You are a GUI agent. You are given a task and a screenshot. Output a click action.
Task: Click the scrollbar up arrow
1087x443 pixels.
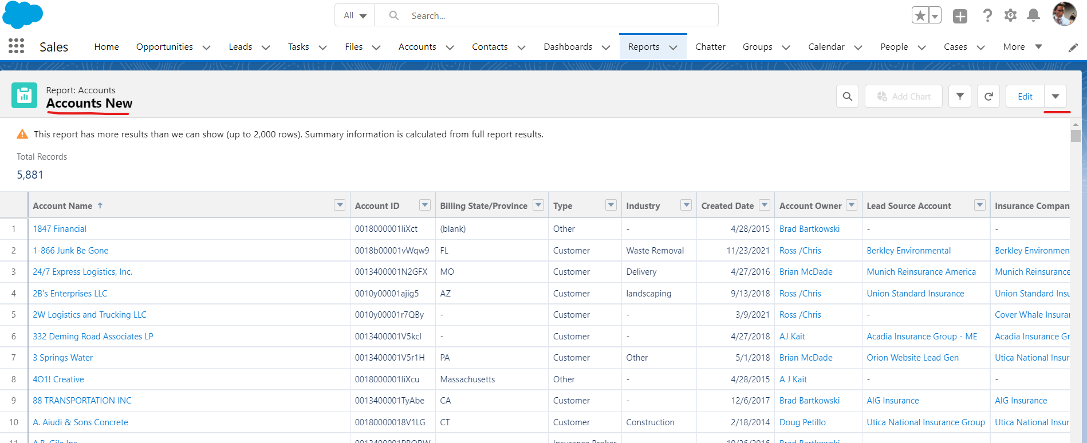[1076, 124]
